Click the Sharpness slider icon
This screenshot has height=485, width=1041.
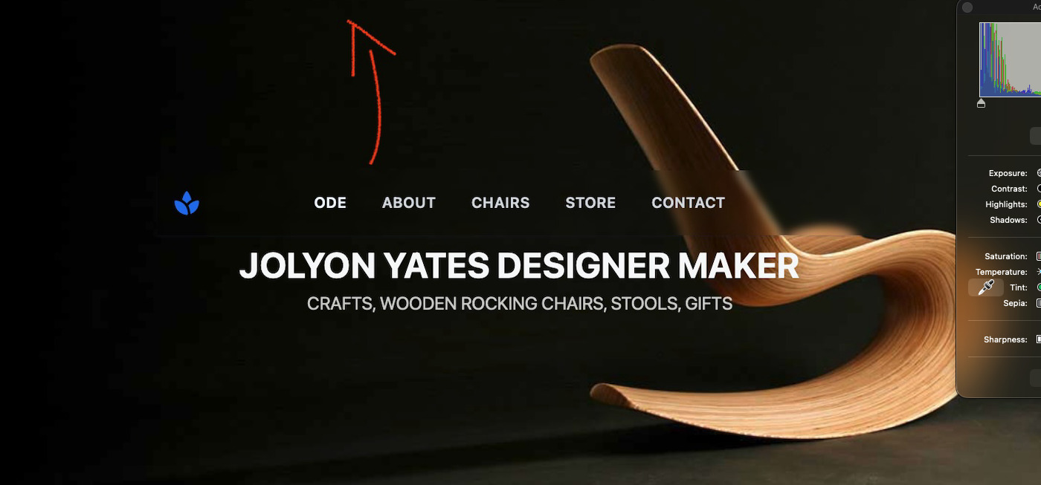1039,339
